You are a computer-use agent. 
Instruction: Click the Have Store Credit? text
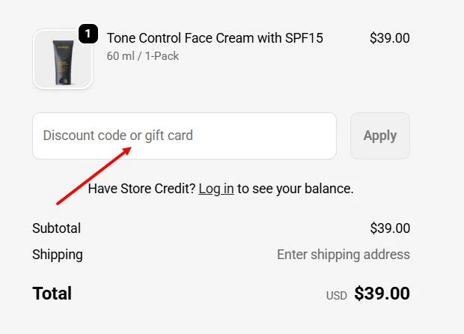click(x=141, y=189)
